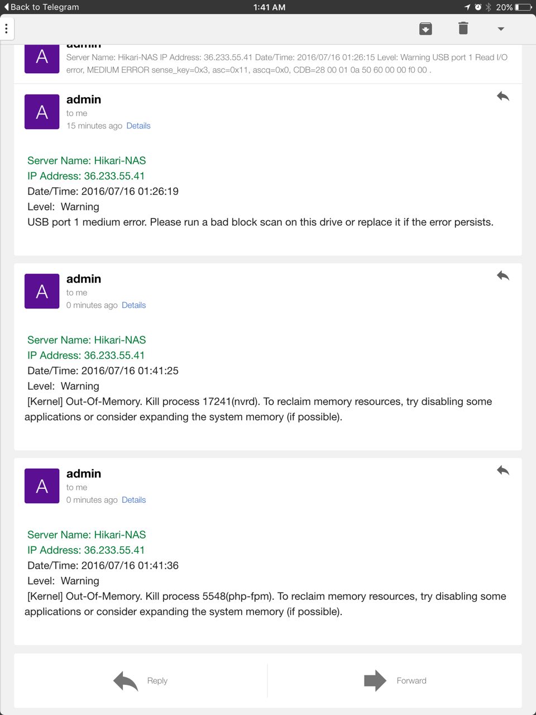Delete conversation with trash icon
This screenshot has height=715, width=536.
463,28
